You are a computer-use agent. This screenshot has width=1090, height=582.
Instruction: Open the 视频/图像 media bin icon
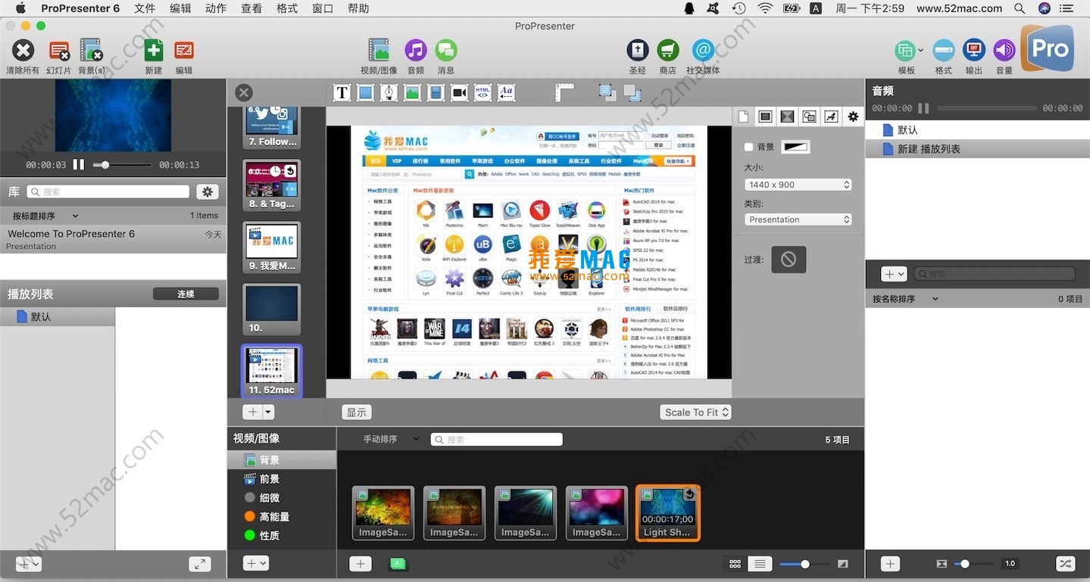pos(379,51)
